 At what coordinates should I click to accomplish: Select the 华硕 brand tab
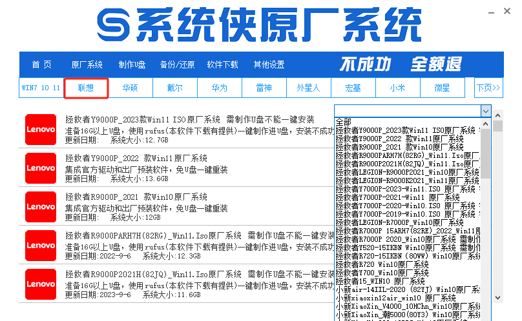tap(130, 88)
